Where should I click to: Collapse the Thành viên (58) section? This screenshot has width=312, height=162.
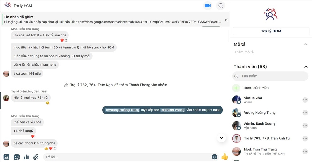coord(305,67)
